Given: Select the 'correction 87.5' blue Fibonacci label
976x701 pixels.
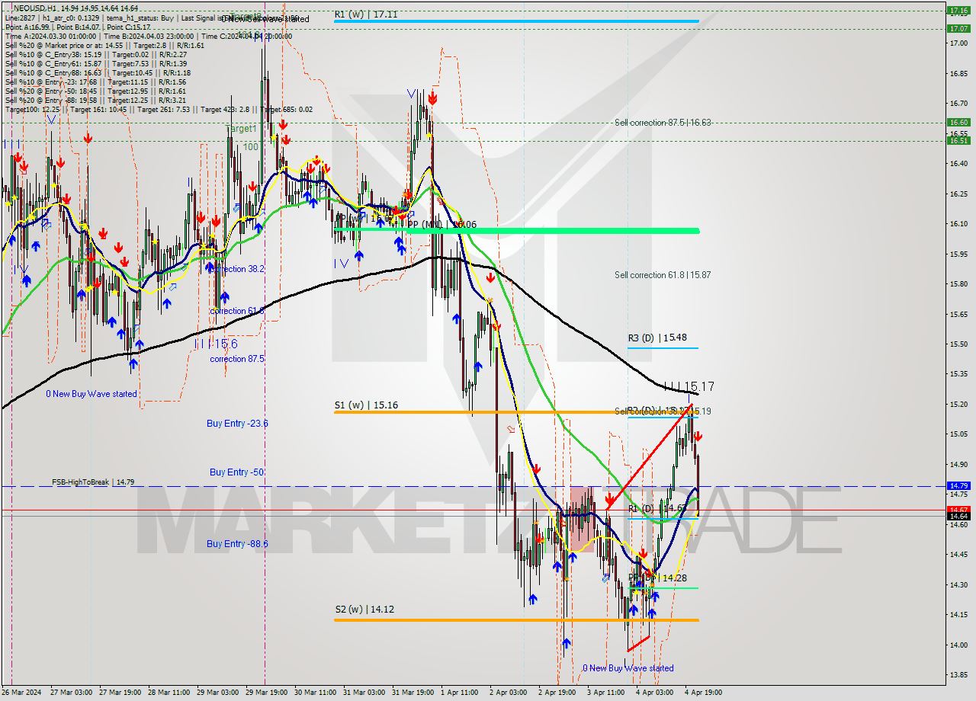Looking at the screenshot, I should click(x=237, y=359).
